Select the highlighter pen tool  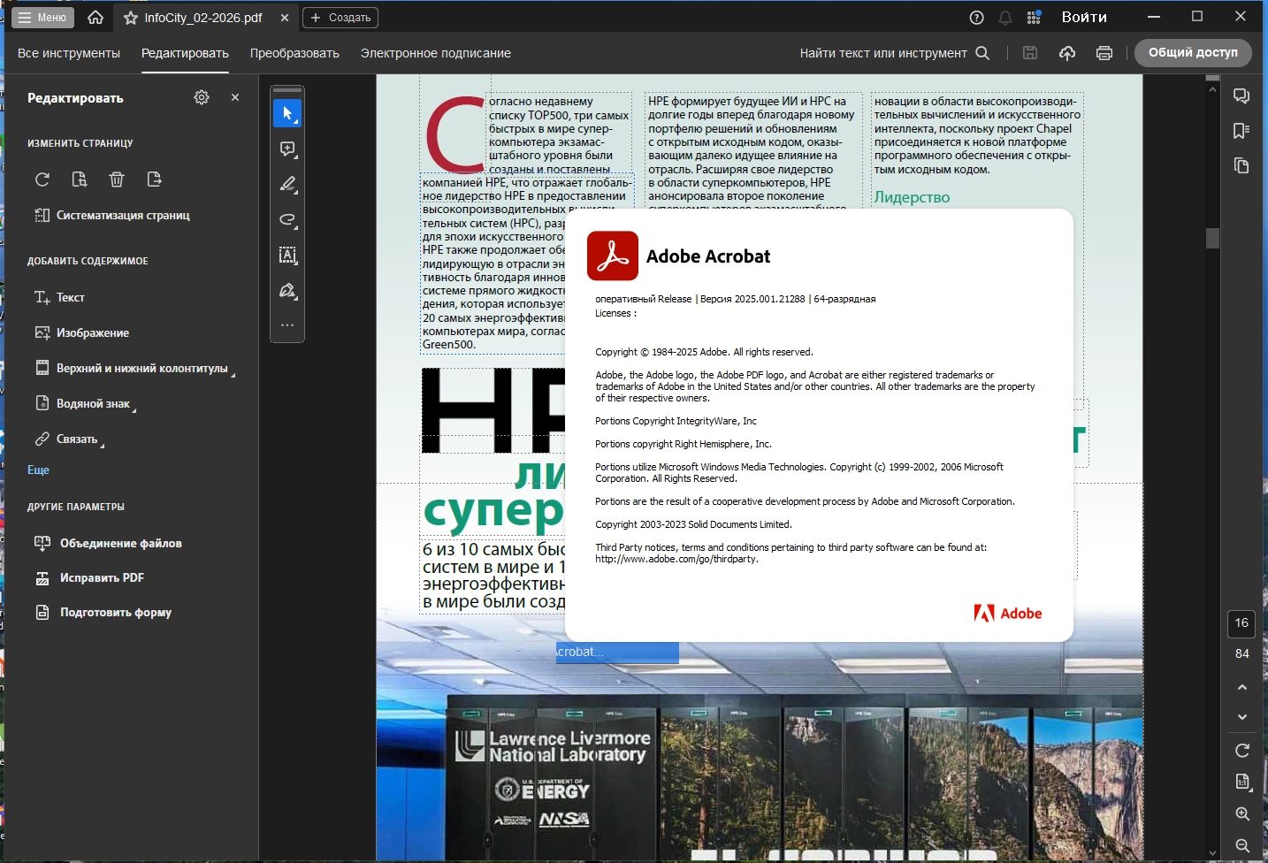[x=287, y=185]
